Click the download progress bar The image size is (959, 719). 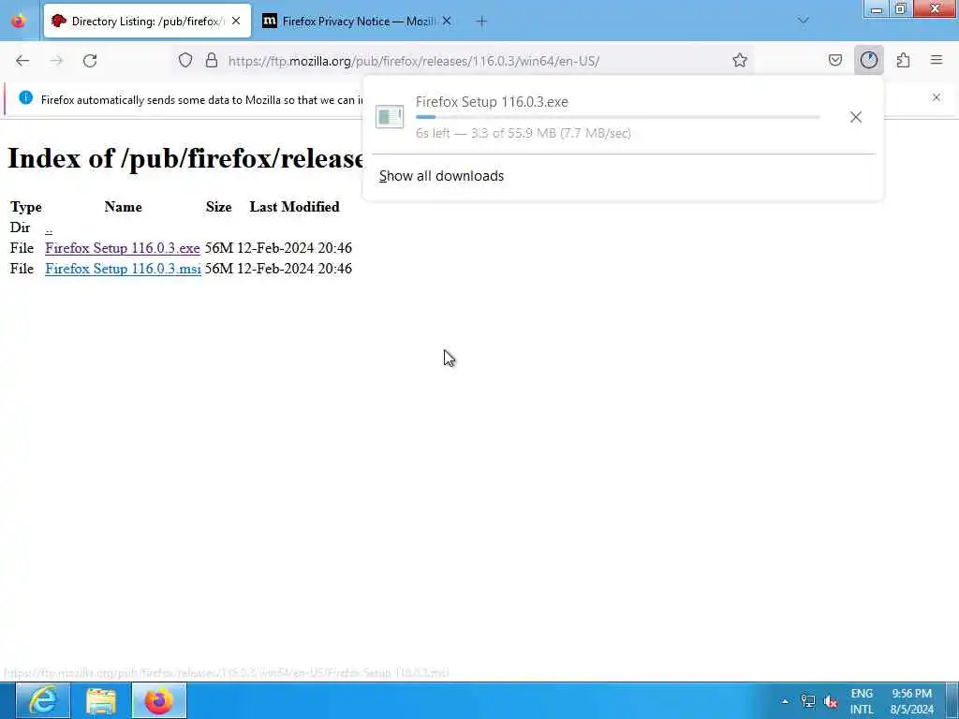pyautogui.click(x=618, y=117)
